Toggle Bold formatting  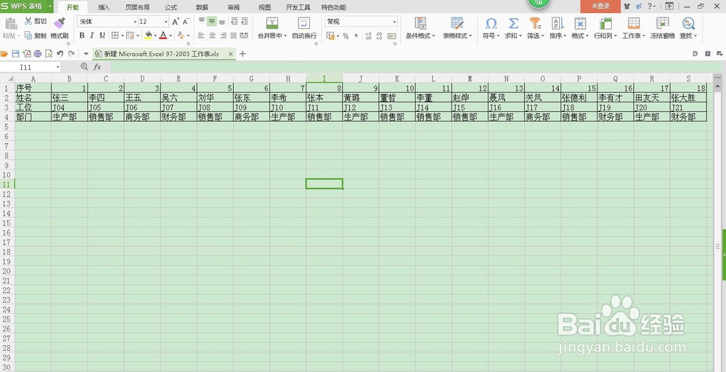coord(82,35)
